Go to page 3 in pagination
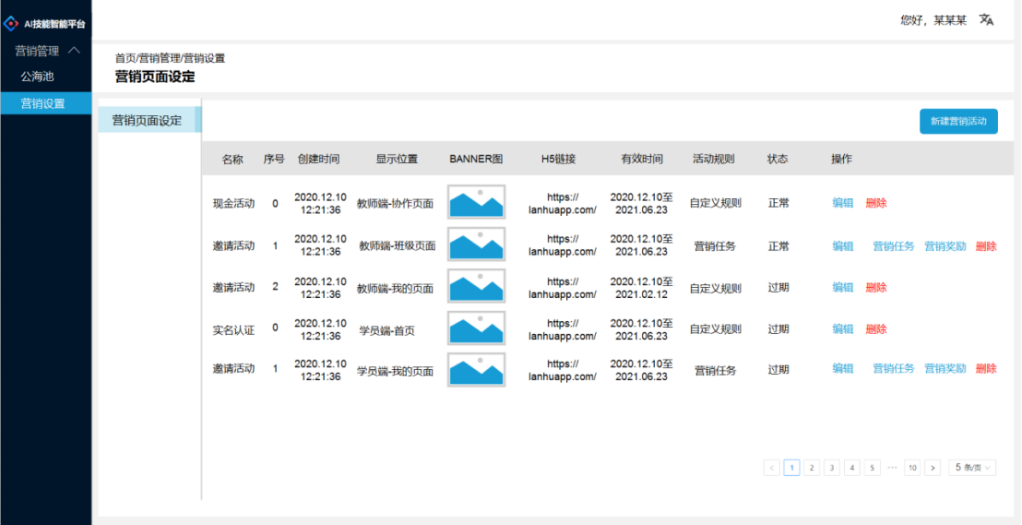Screen dimensions: 1022x525 tap(832, 468)
